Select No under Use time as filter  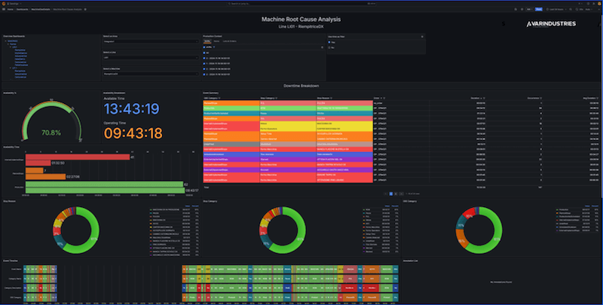point(330,47)
